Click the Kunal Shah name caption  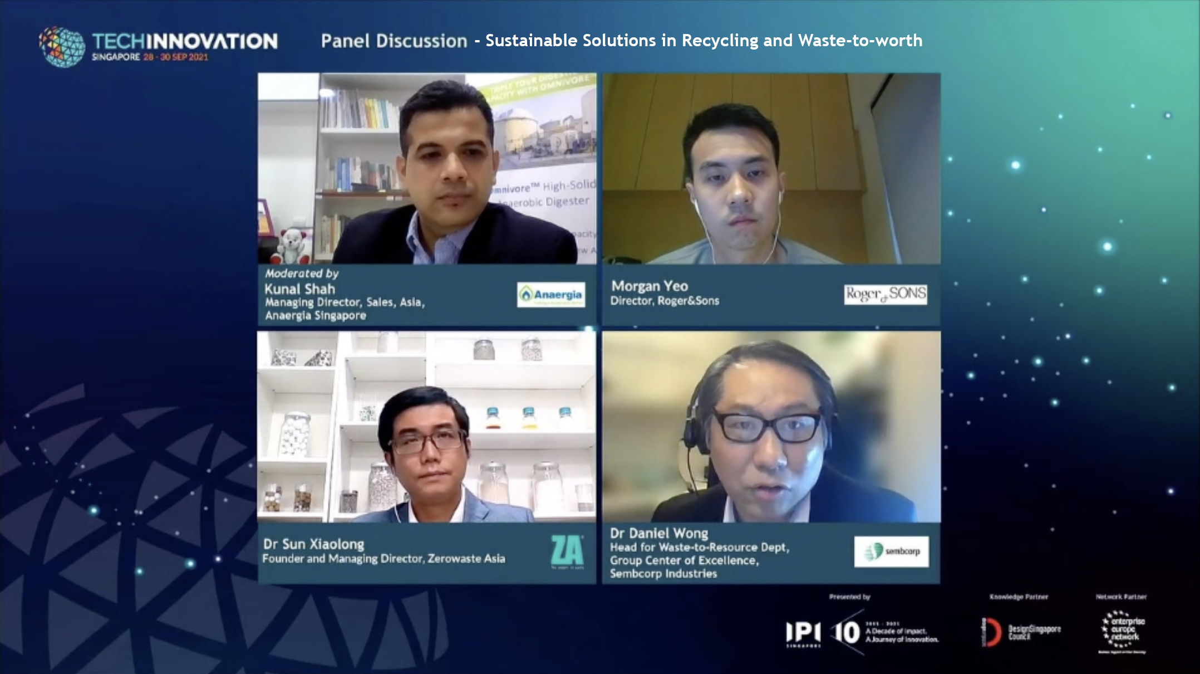[299, 289]
